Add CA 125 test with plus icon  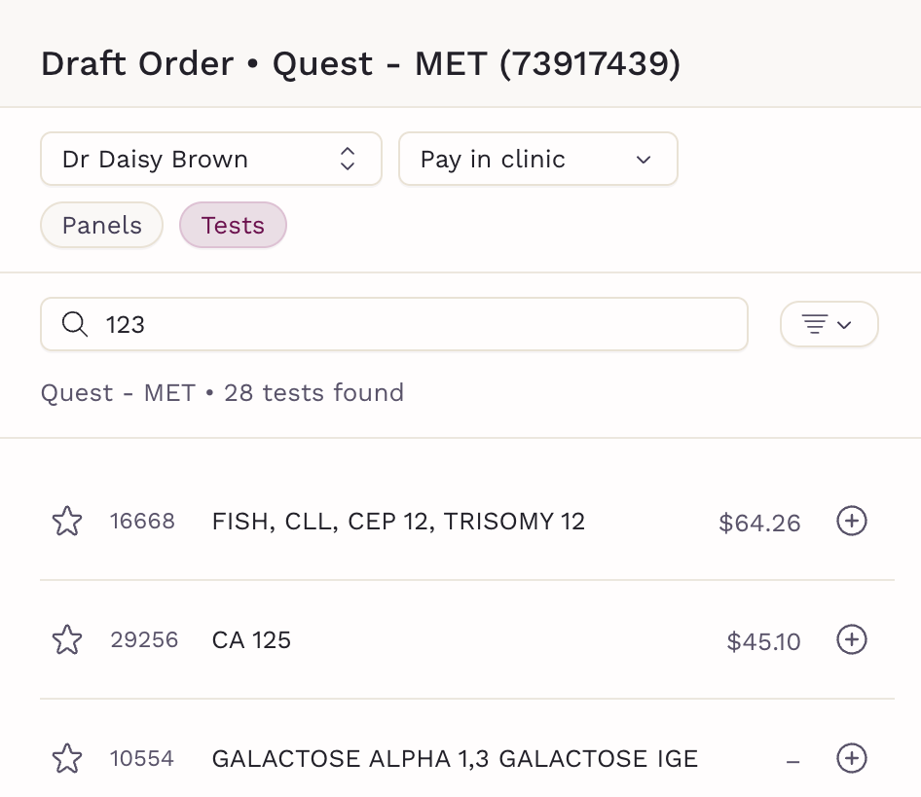click(852, 640)
